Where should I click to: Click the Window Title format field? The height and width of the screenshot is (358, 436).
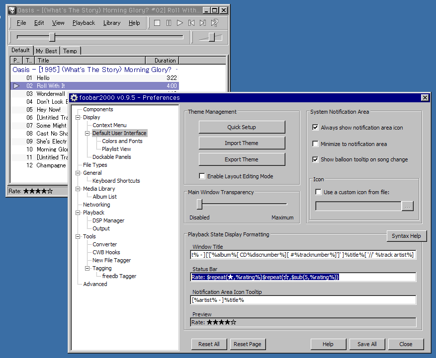303,255
